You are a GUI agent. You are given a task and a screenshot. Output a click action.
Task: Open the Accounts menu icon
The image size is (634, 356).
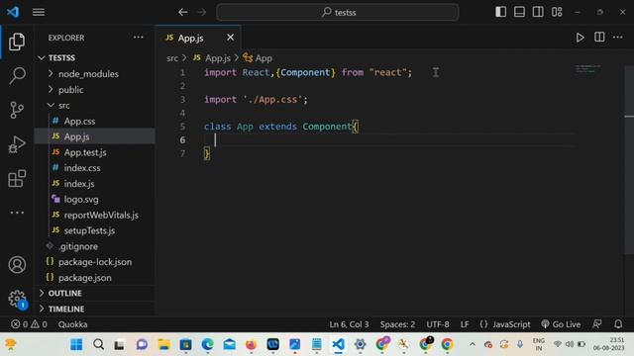(17, 265)
